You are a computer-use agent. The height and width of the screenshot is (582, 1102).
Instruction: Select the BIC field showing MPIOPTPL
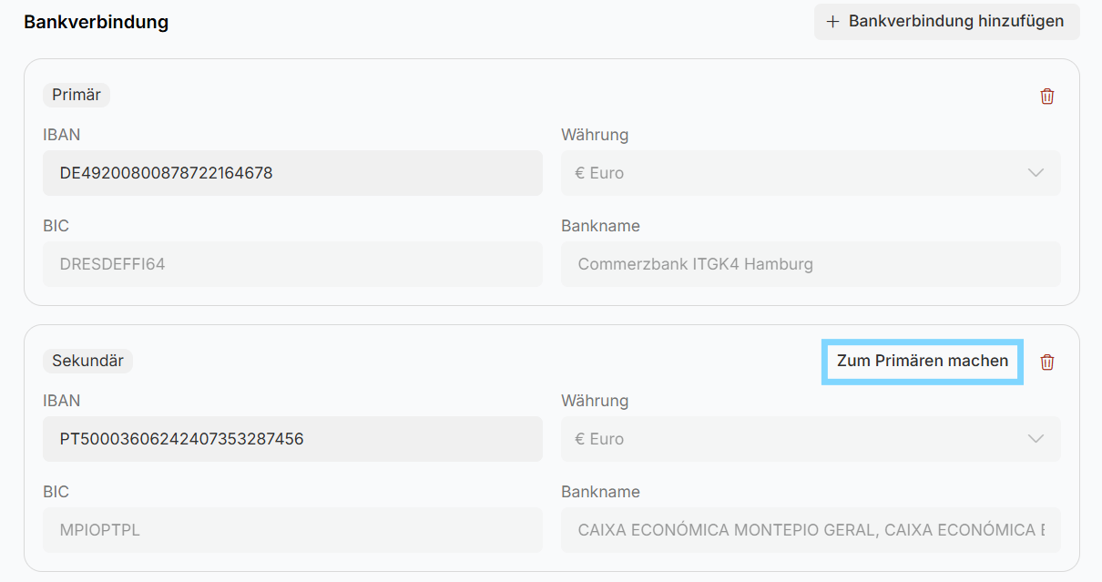(x=292, y=530)
